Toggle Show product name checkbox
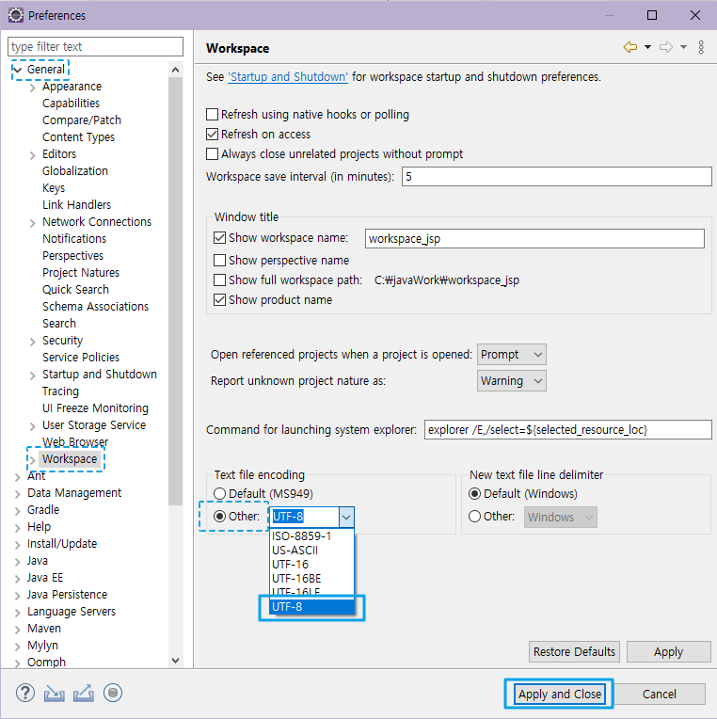The image size is (717, 719). pos(219,299)
